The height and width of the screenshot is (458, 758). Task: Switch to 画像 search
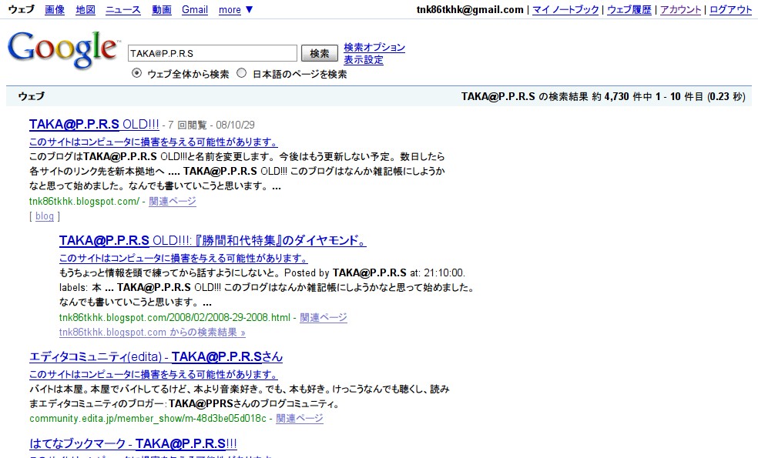pos(54,9)
